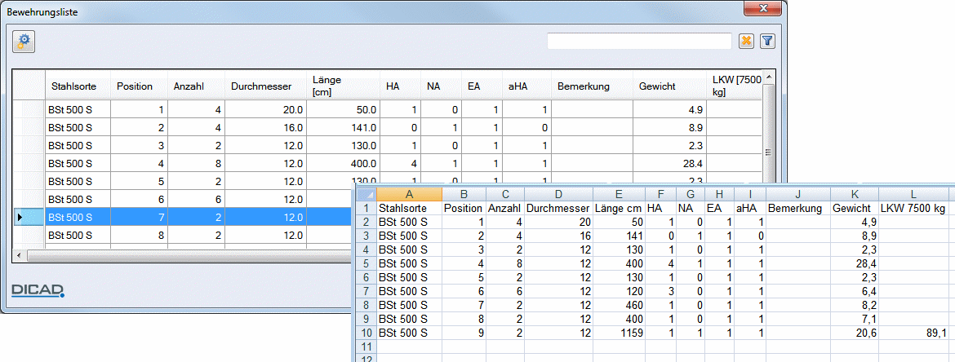Select spreadsheet column L header
The height and width of the screenshot is (362, 955).
(x=913, y=195)
